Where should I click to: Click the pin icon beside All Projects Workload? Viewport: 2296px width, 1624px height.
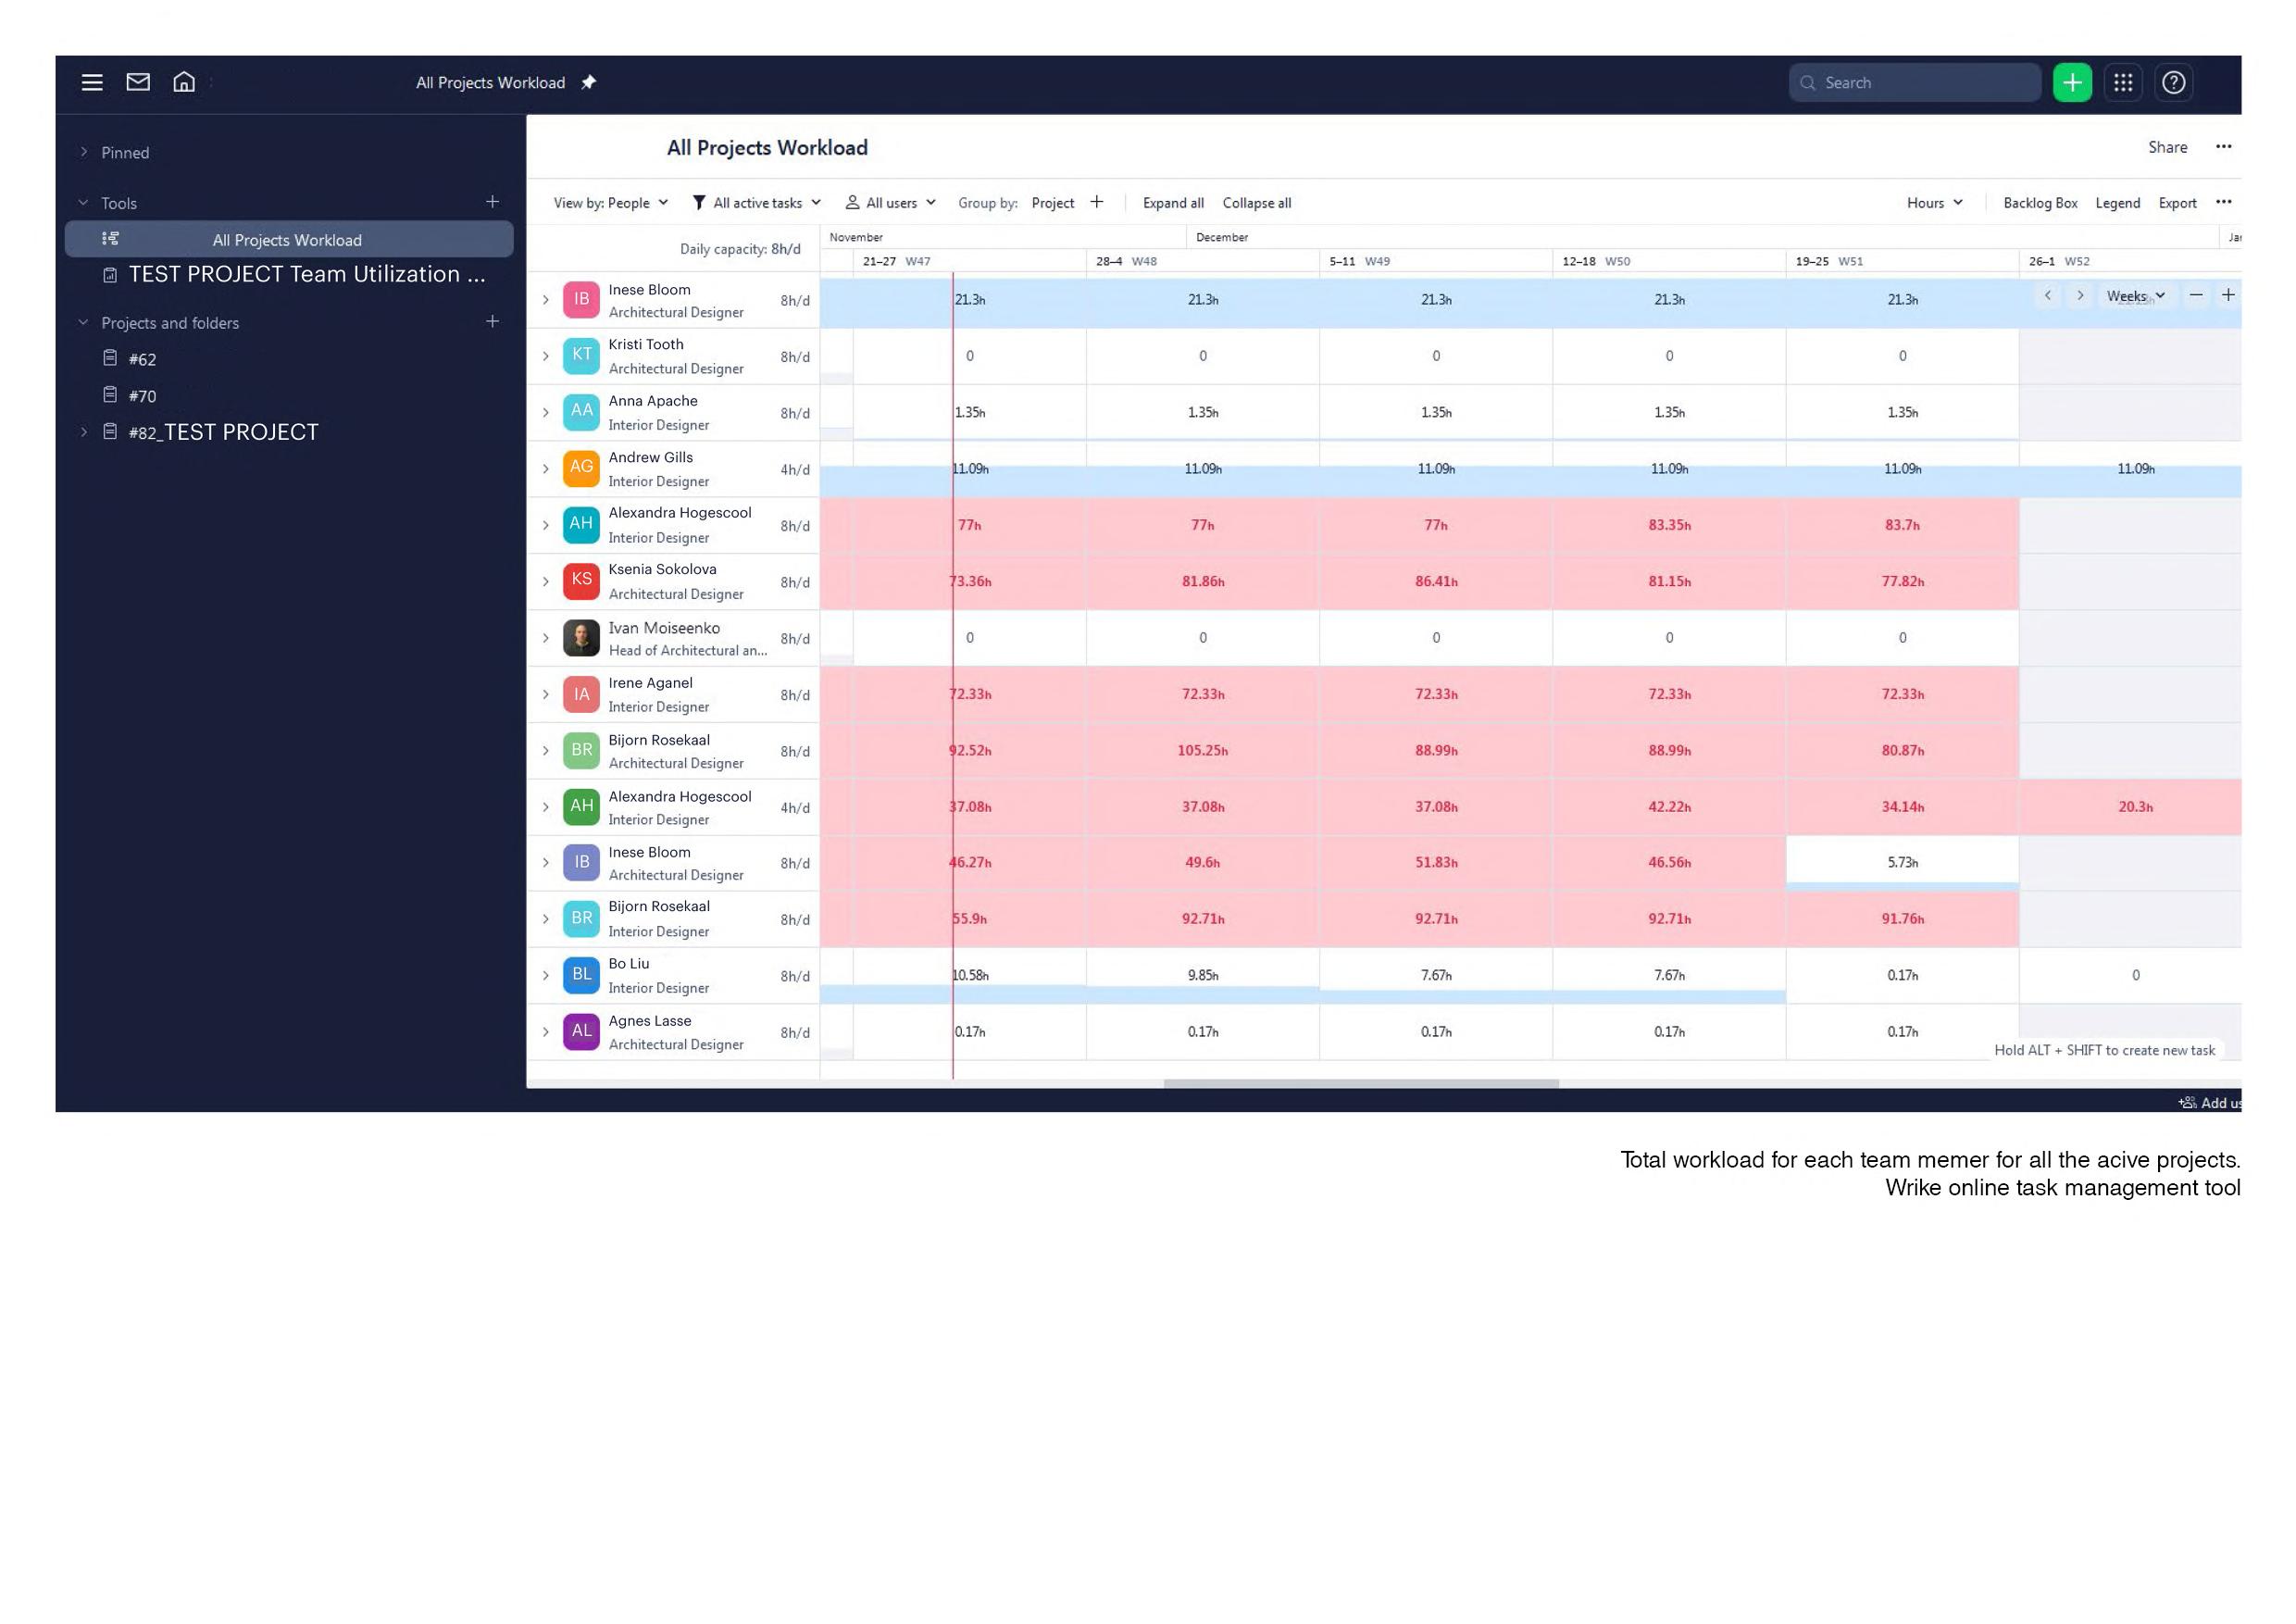click(x=589, y=83)
